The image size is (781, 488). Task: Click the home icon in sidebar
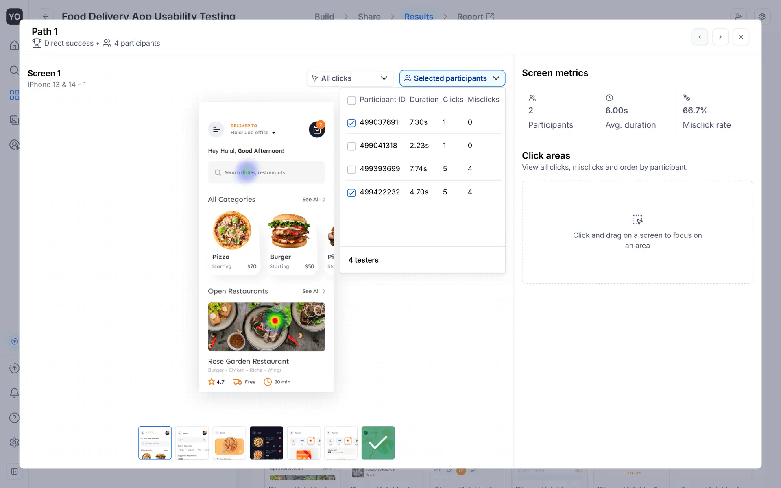14,45
